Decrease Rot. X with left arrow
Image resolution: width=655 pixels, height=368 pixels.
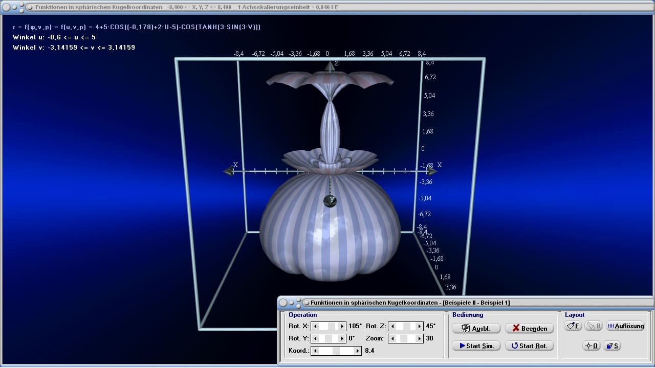coord(315,326)
